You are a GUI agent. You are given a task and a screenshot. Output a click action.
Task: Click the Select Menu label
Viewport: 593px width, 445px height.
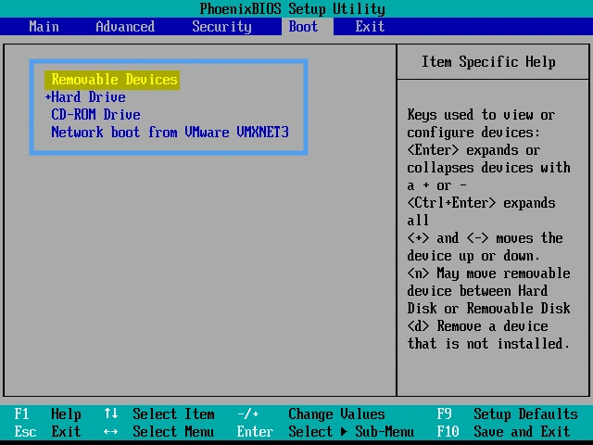point(173,431)
